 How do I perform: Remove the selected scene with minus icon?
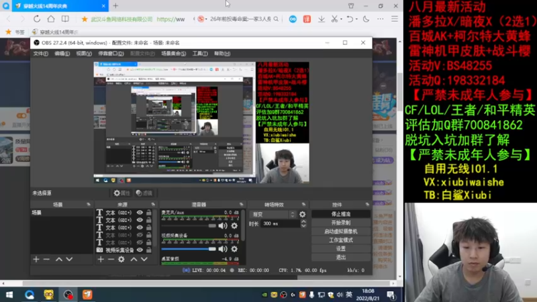coord(46,260)
